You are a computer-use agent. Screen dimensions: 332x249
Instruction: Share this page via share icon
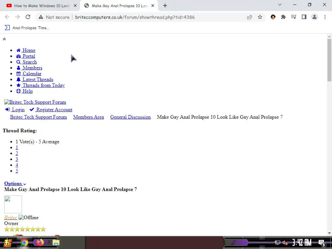(x=250, y=17)
